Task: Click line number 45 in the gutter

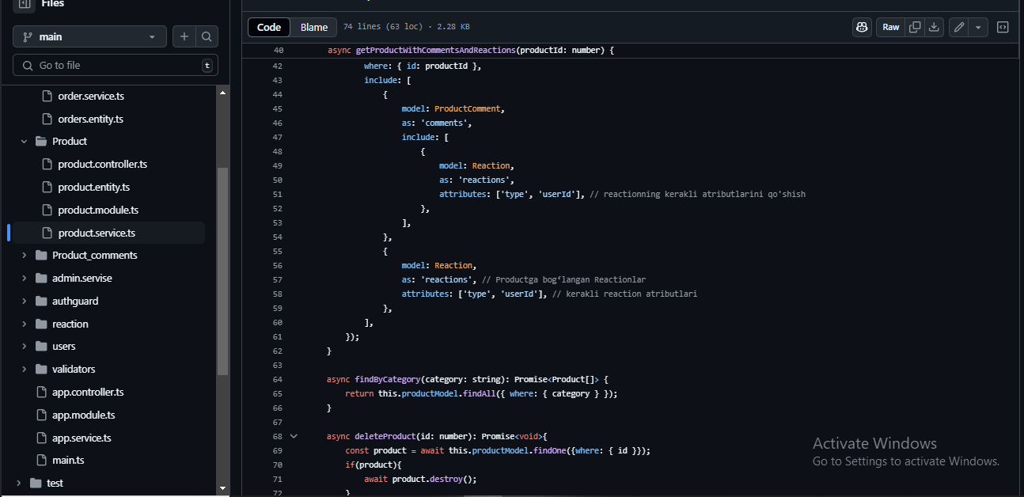Action: [x=277, y=108]
